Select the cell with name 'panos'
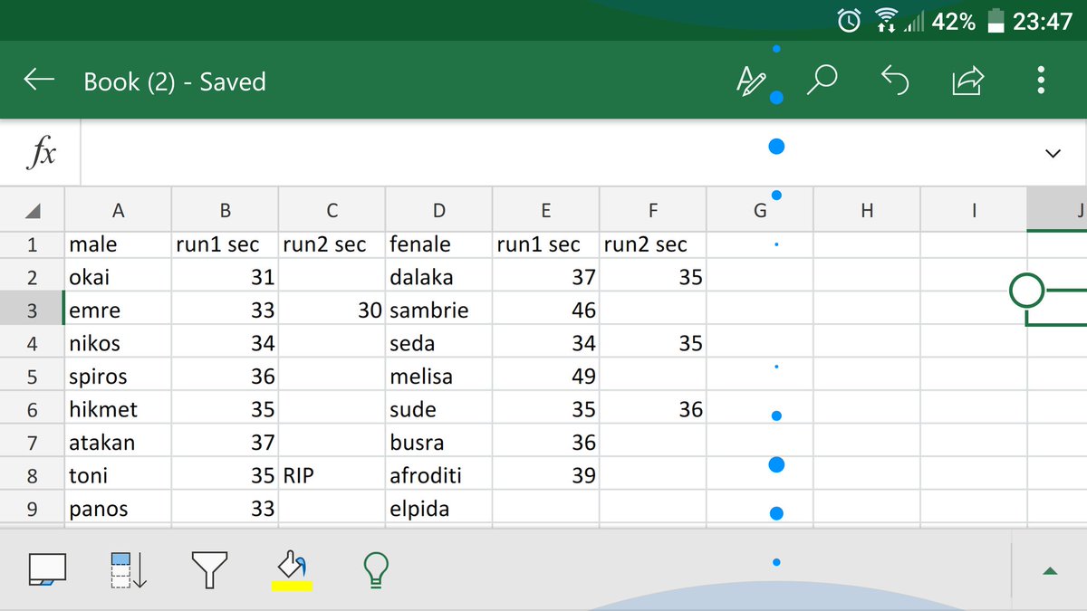 [x=118, y=509]
